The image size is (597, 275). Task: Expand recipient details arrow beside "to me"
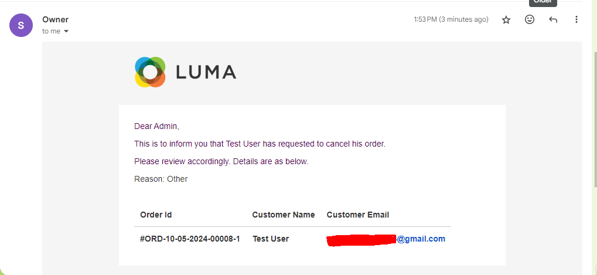[66, 32]
